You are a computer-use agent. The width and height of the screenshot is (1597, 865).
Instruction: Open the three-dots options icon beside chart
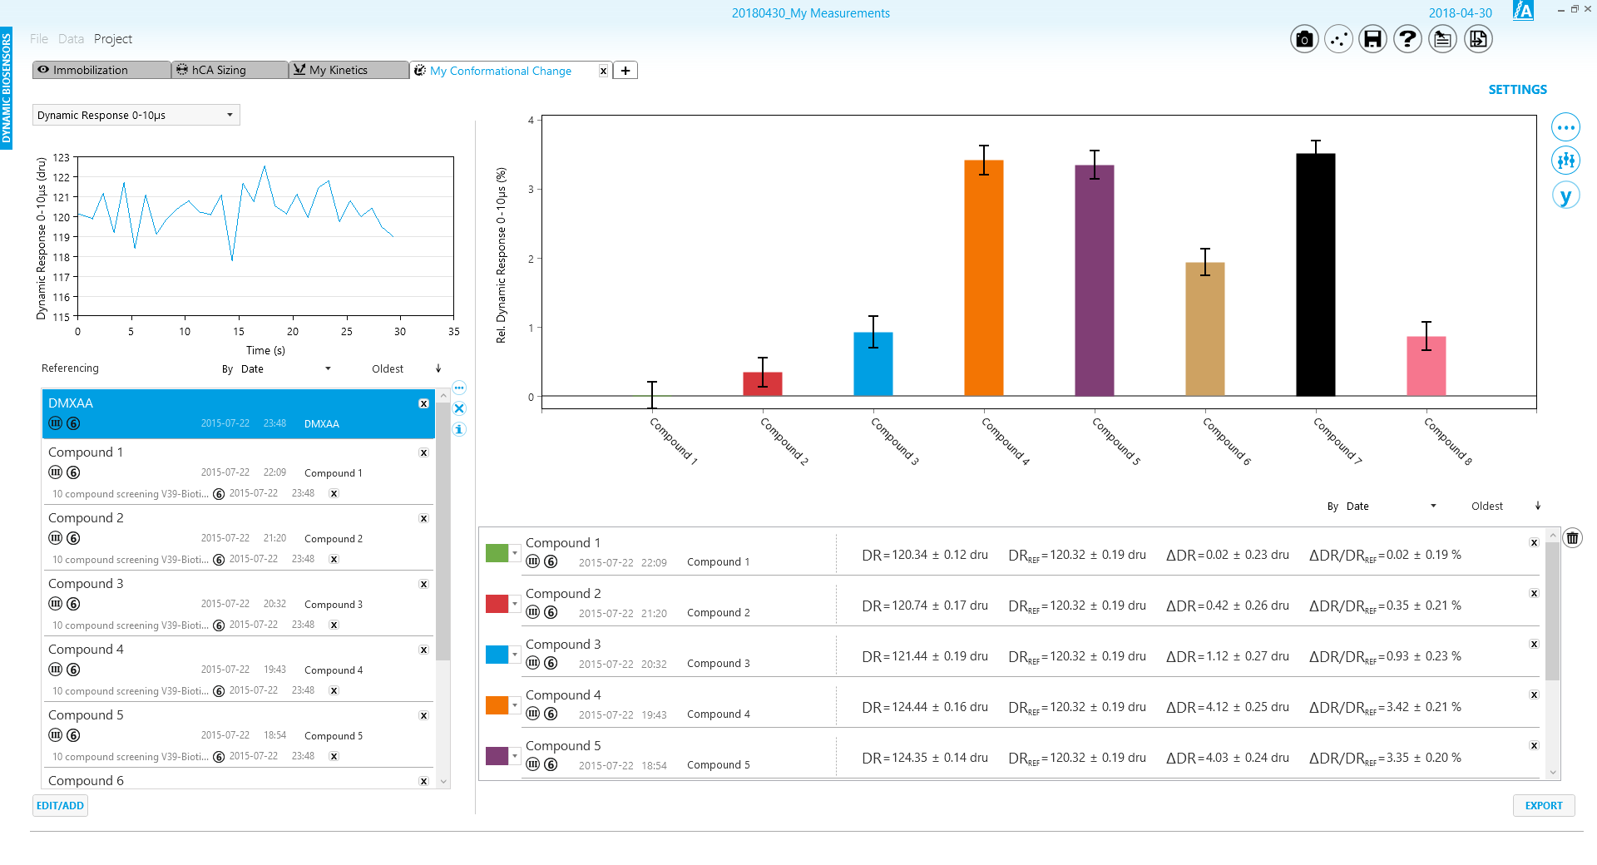[x=1565, y=127]
